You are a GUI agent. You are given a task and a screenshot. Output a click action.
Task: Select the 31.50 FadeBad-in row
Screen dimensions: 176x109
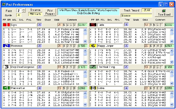pos(43,74)
